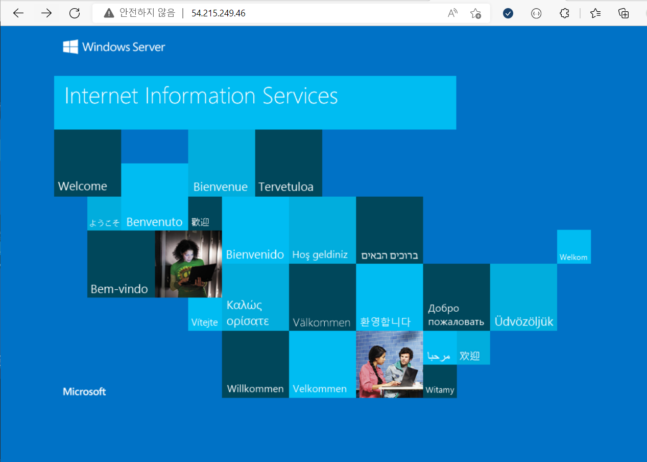
Task: Click the Internet Information Services banner
Action: click(x=255, y=102)
